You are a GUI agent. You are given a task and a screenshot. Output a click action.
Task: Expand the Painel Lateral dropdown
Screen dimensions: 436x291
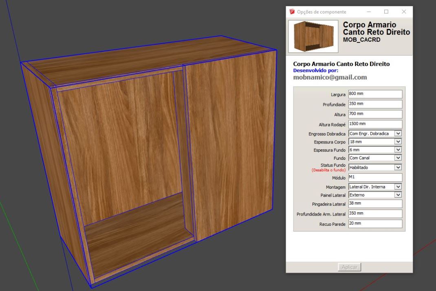tap(398, 195)
